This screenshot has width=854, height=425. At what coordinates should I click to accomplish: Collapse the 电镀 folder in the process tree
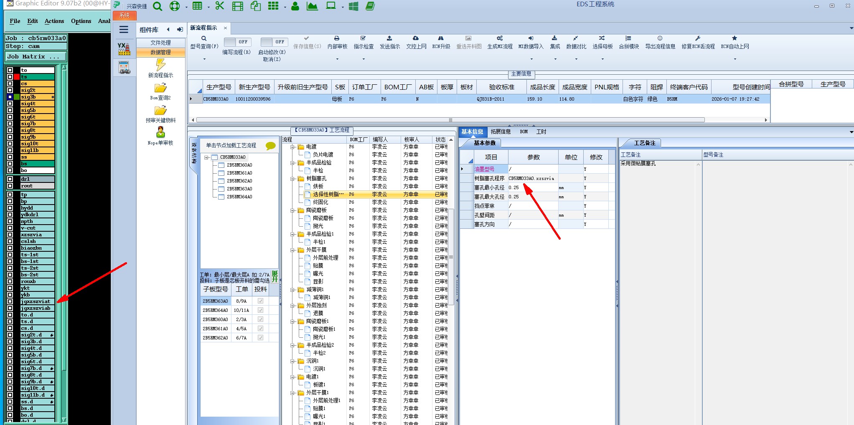coord(293,147)
